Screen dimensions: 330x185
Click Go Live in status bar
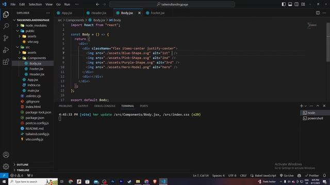point(287,175)
